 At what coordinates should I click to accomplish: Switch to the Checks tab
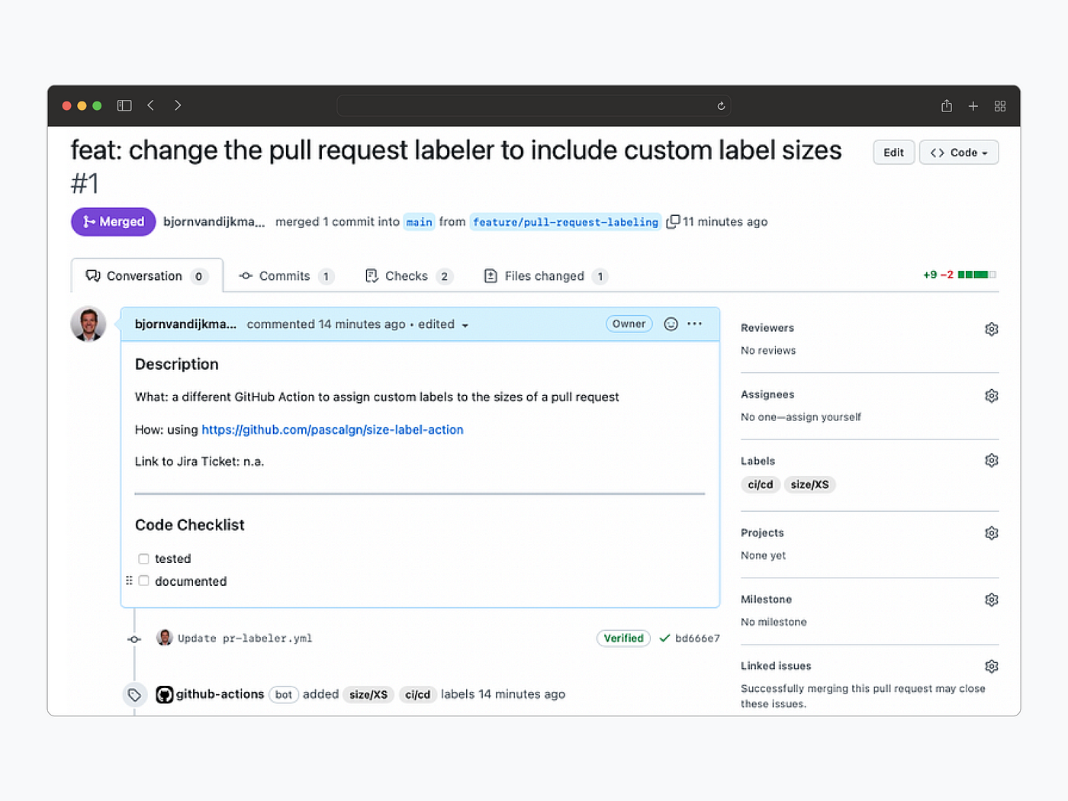[409, 275]
